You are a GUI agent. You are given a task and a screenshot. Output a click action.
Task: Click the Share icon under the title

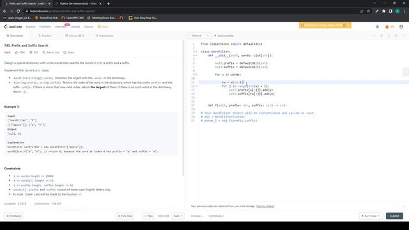(65, 52)
